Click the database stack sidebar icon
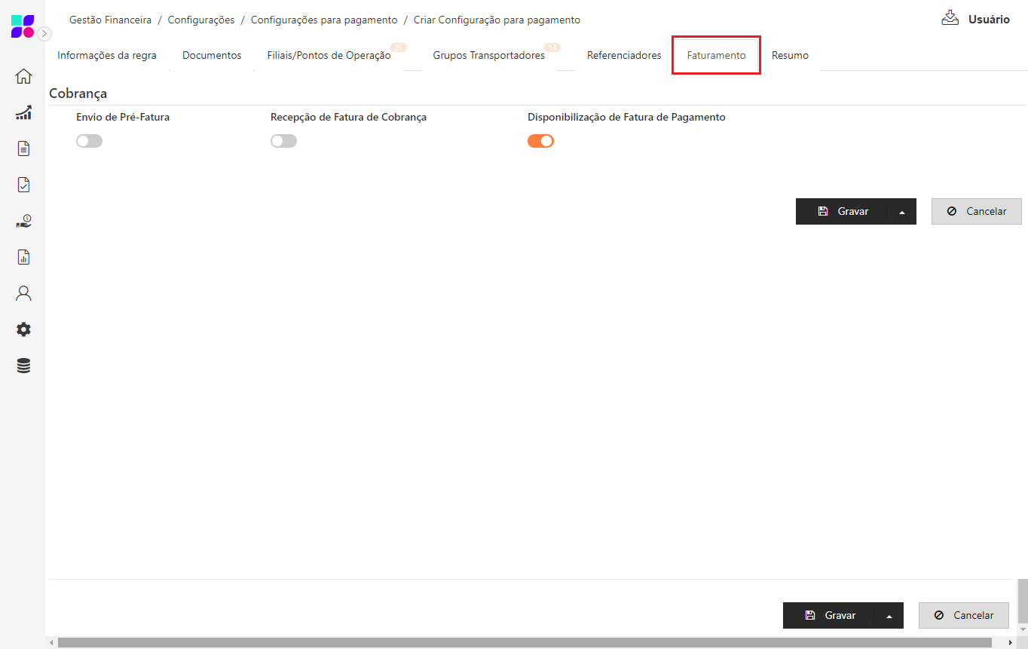Screen dimensions: 1028x649 [x=23, y=366]
